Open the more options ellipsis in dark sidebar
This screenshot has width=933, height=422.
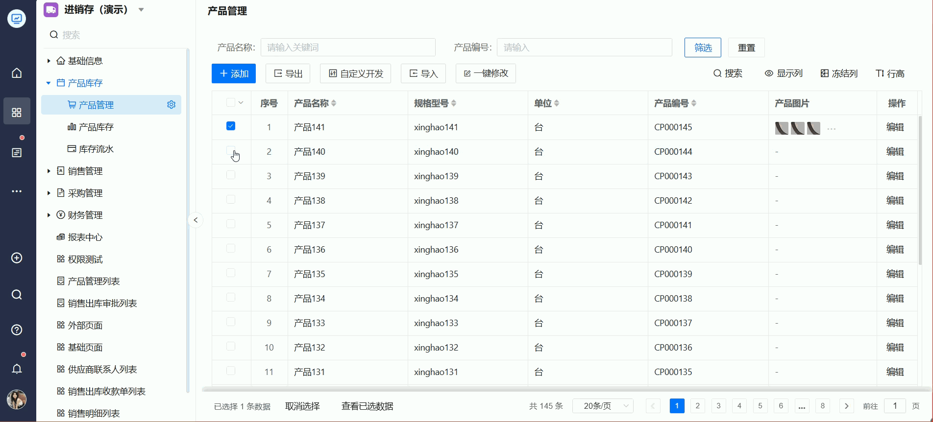point(17,191)
